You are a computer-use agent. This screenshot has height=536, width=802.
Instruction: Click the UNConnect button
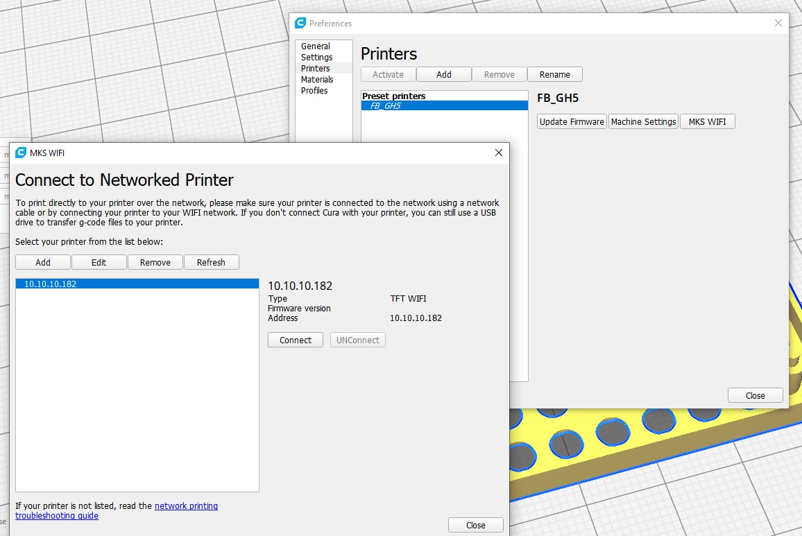coord(357,340)
